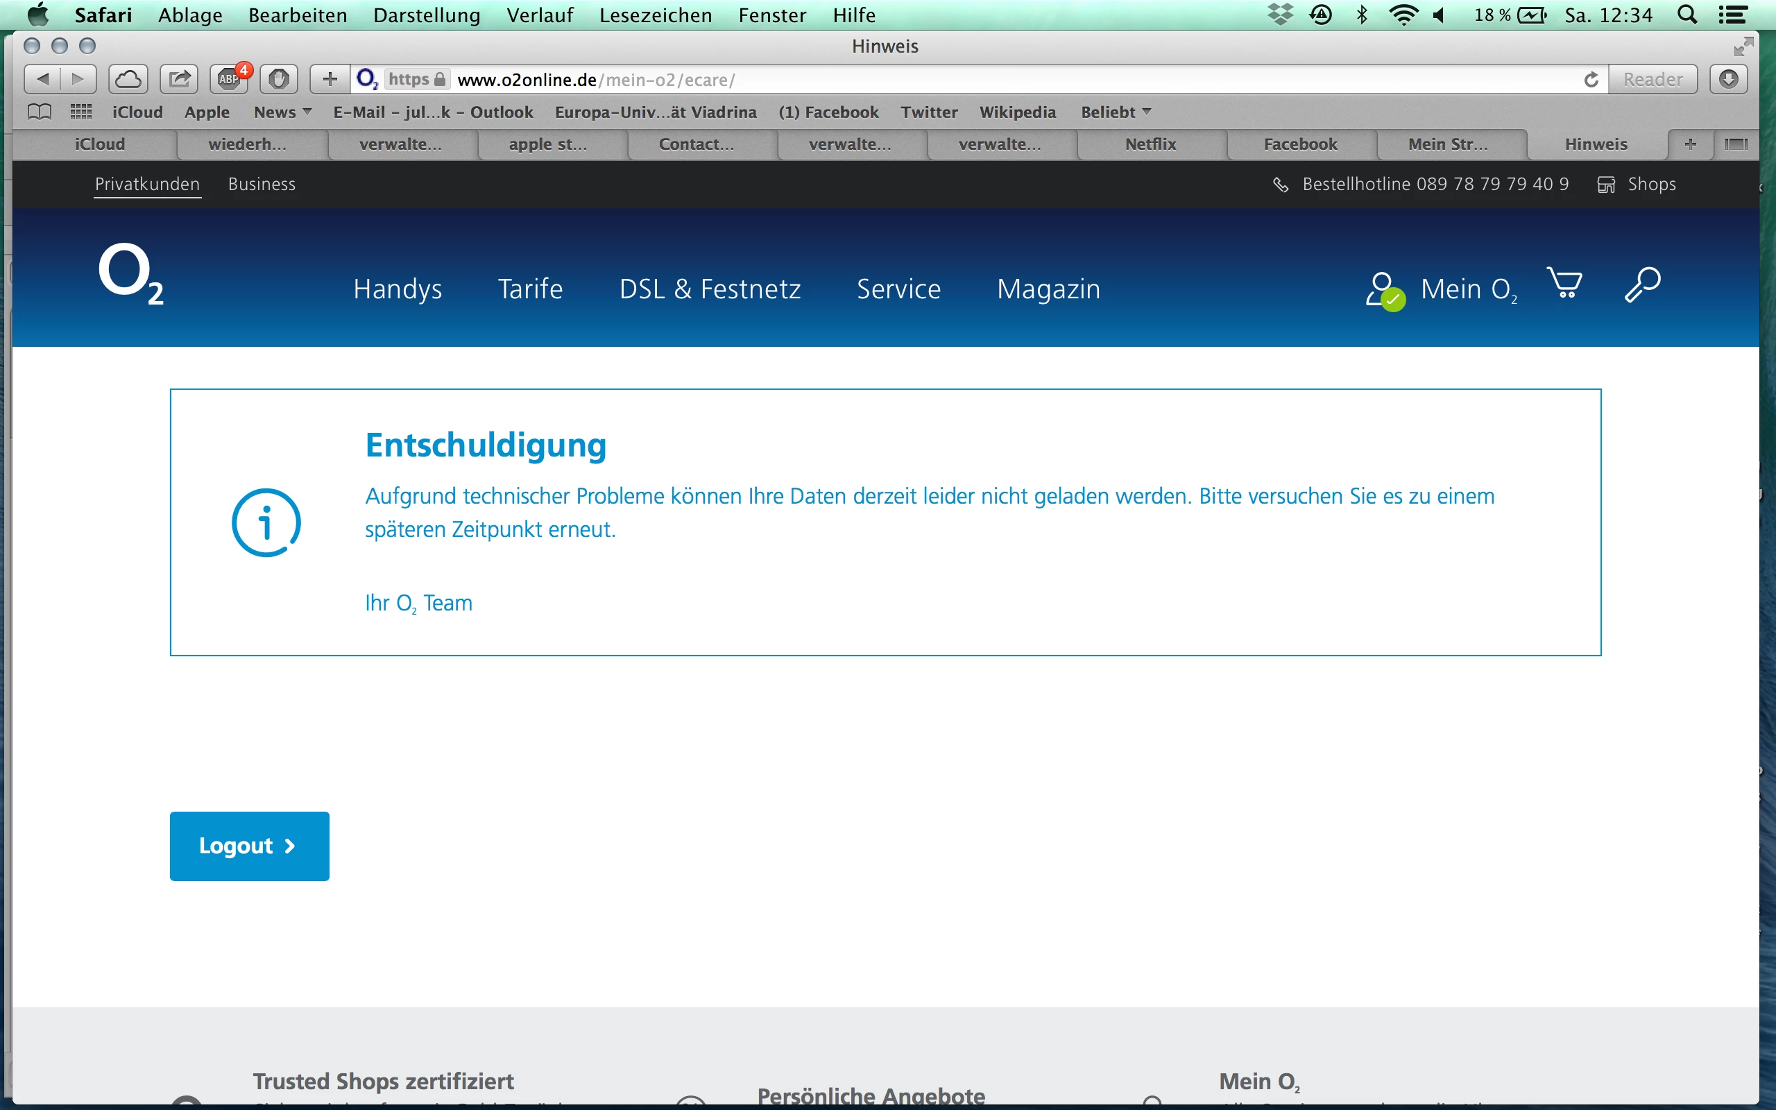Viewport: 1776px width, 1110px height.
Task: Click the URL address field
Action: (954, 79)
